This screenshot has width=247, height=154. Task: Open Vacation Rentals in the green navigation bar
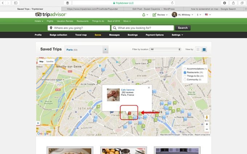[x=65, y=21]
